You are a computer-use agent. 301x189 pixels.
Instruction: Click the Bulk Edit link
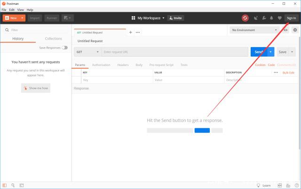(288, 73)
